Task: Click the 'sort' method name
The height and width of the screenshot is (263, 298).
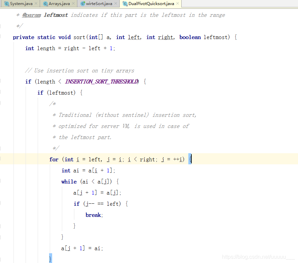Action: tap(79, 37)
